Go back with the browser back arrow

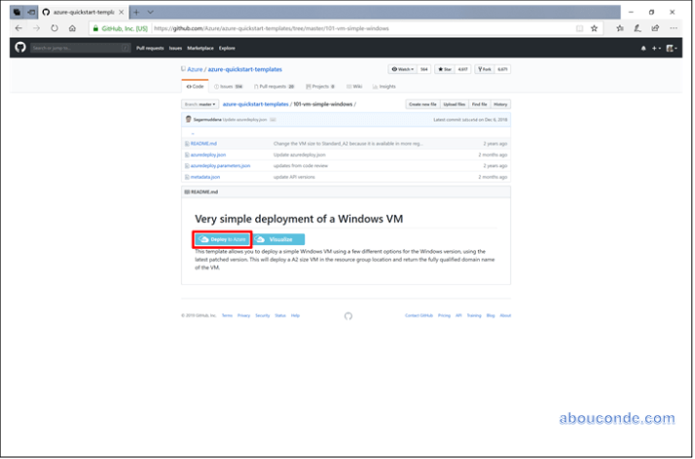(18, 28)
